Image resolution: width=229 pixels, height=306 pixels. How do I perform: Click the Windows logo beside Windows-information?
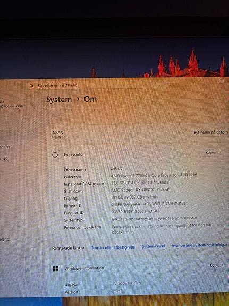point(56,269)
